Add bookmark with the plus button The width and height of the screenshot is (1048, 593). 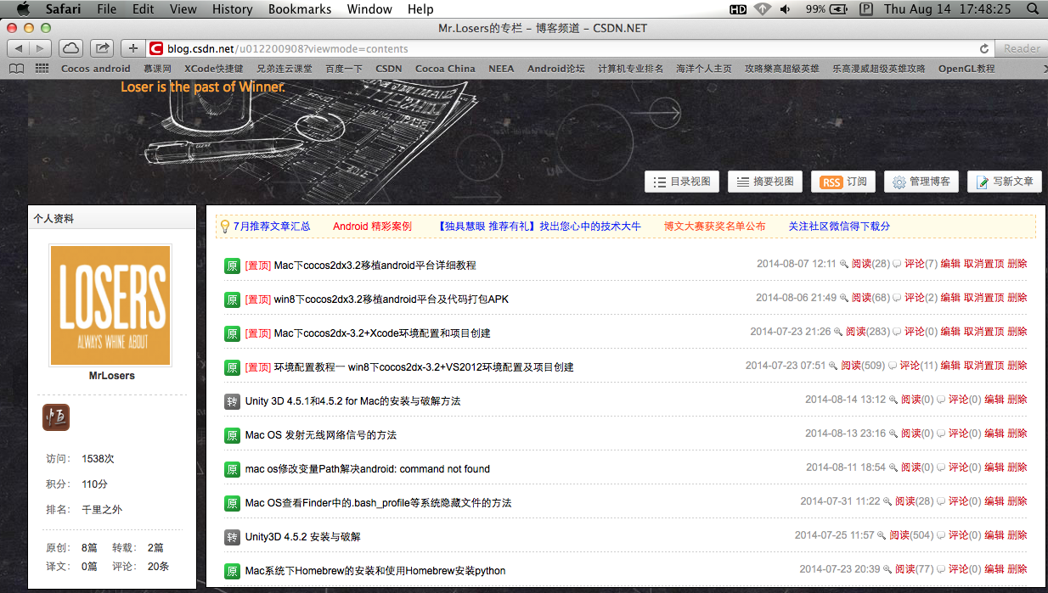pos(133,48)
